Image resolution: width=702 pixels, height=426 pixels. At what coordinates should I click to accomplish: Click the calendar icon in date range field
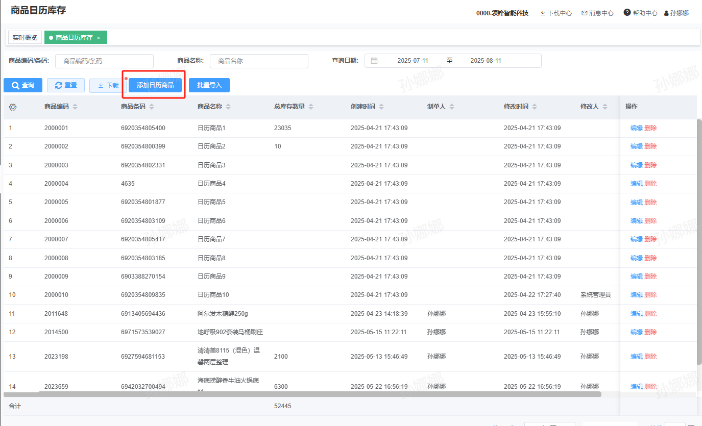374,61
